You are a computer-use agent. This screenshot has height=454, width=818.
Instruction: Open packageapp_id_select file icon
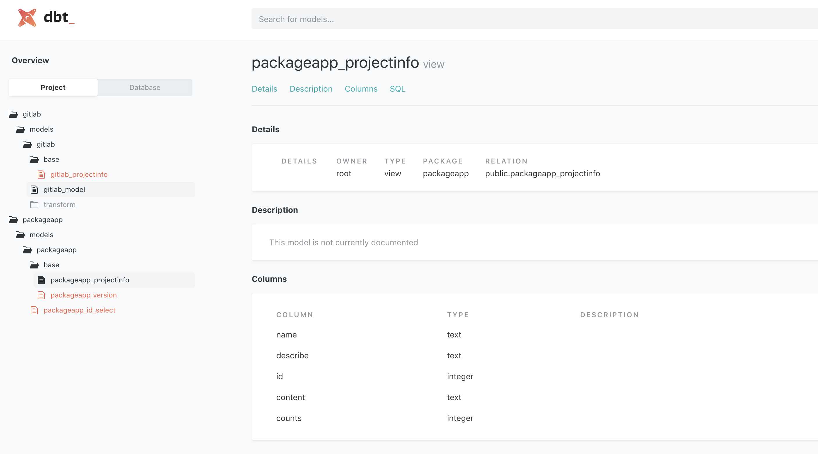pos(34,310)
